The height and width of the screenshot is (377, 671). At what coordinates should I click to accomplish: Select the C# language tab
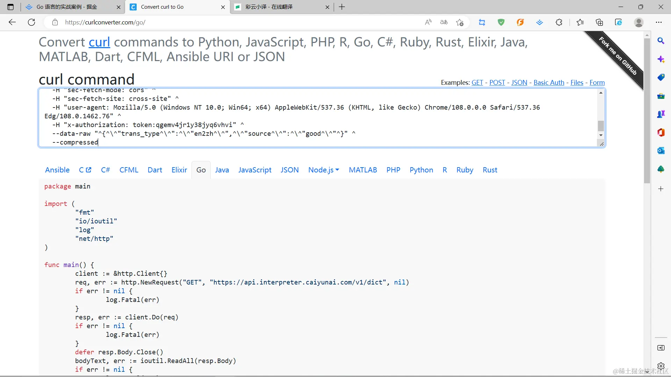pyautogui.click(x=105, y=170)
